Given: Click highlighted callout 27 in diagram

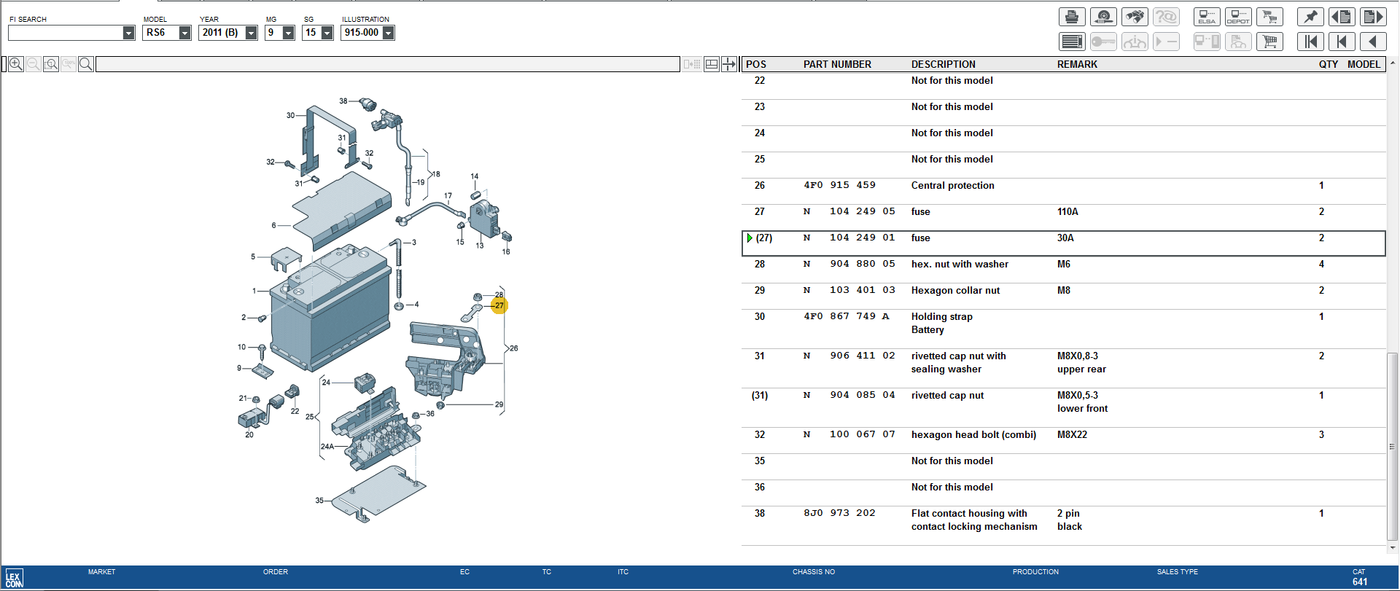Looking at the screenshot, I should coord(499,306).
